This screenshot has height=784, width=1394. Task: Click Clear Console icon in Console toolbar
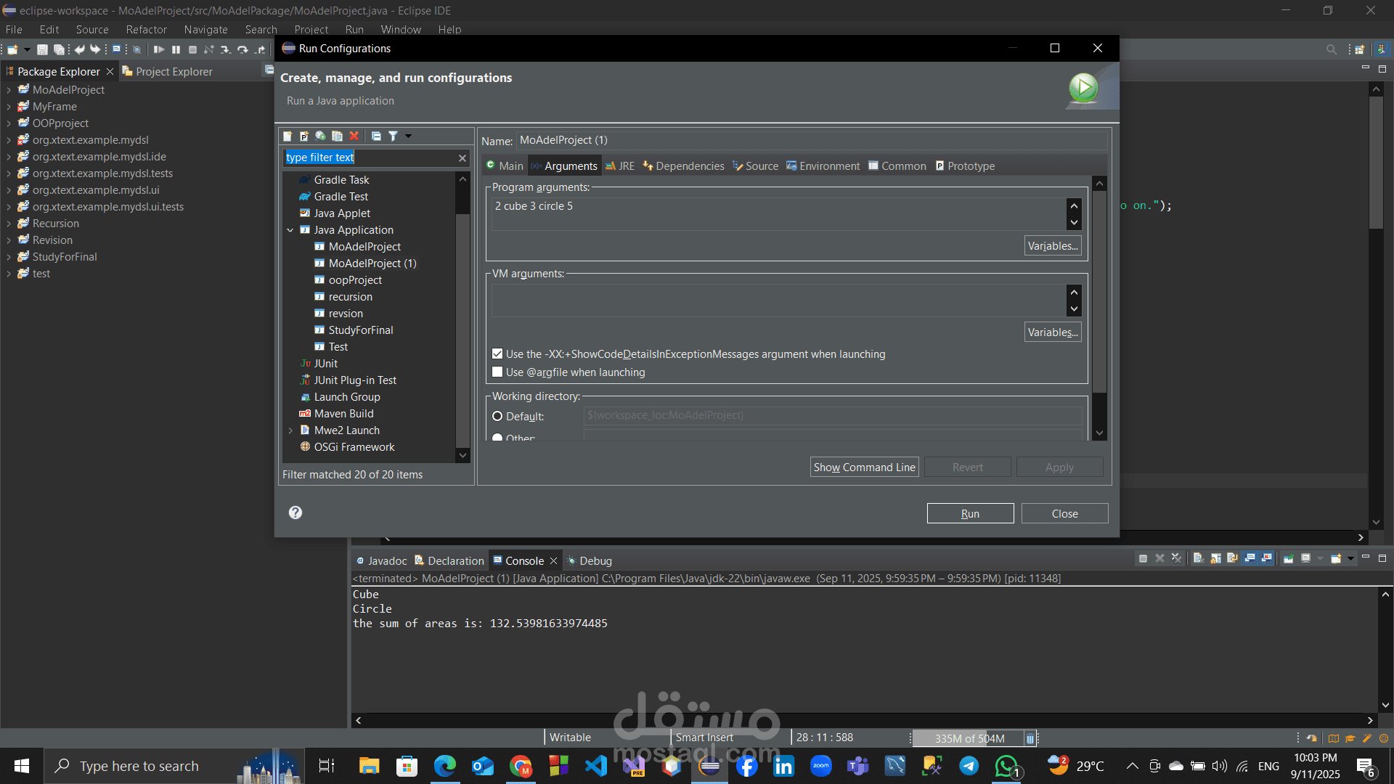1199,558
